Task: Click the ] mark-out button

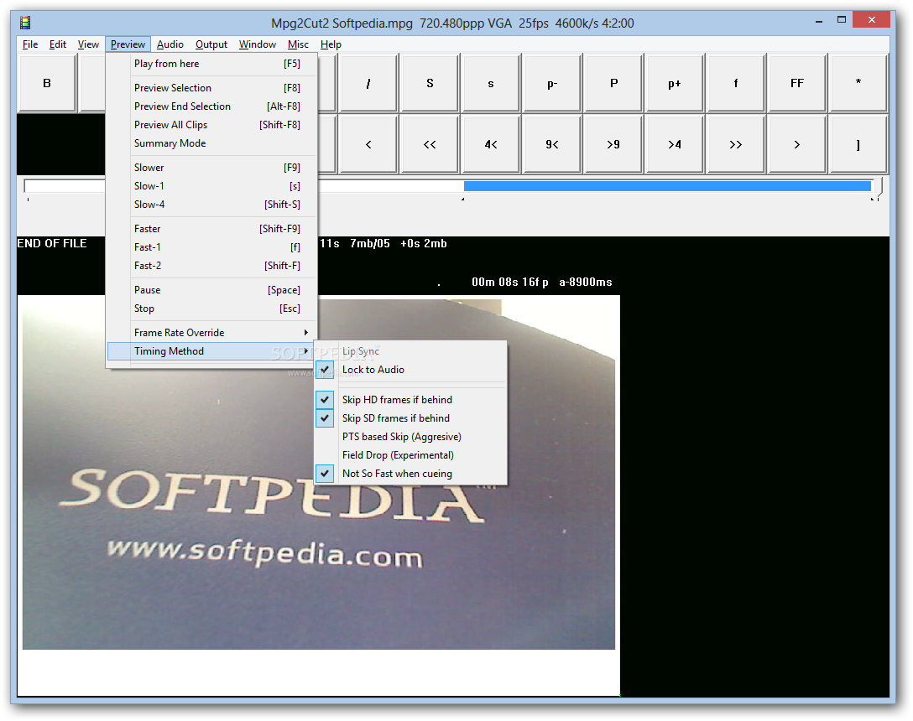Action: [858, 144]
